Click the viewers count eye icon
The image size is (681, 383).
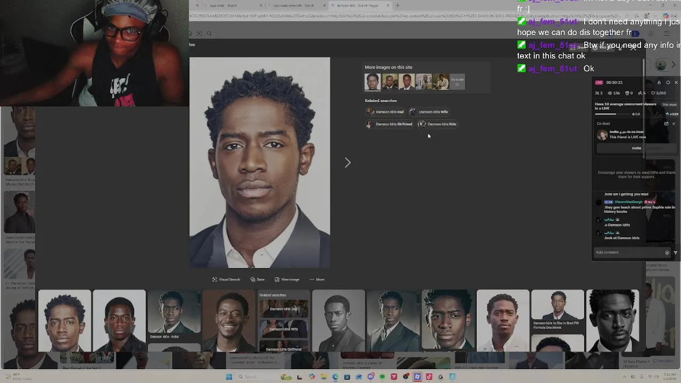coord(610,93)
